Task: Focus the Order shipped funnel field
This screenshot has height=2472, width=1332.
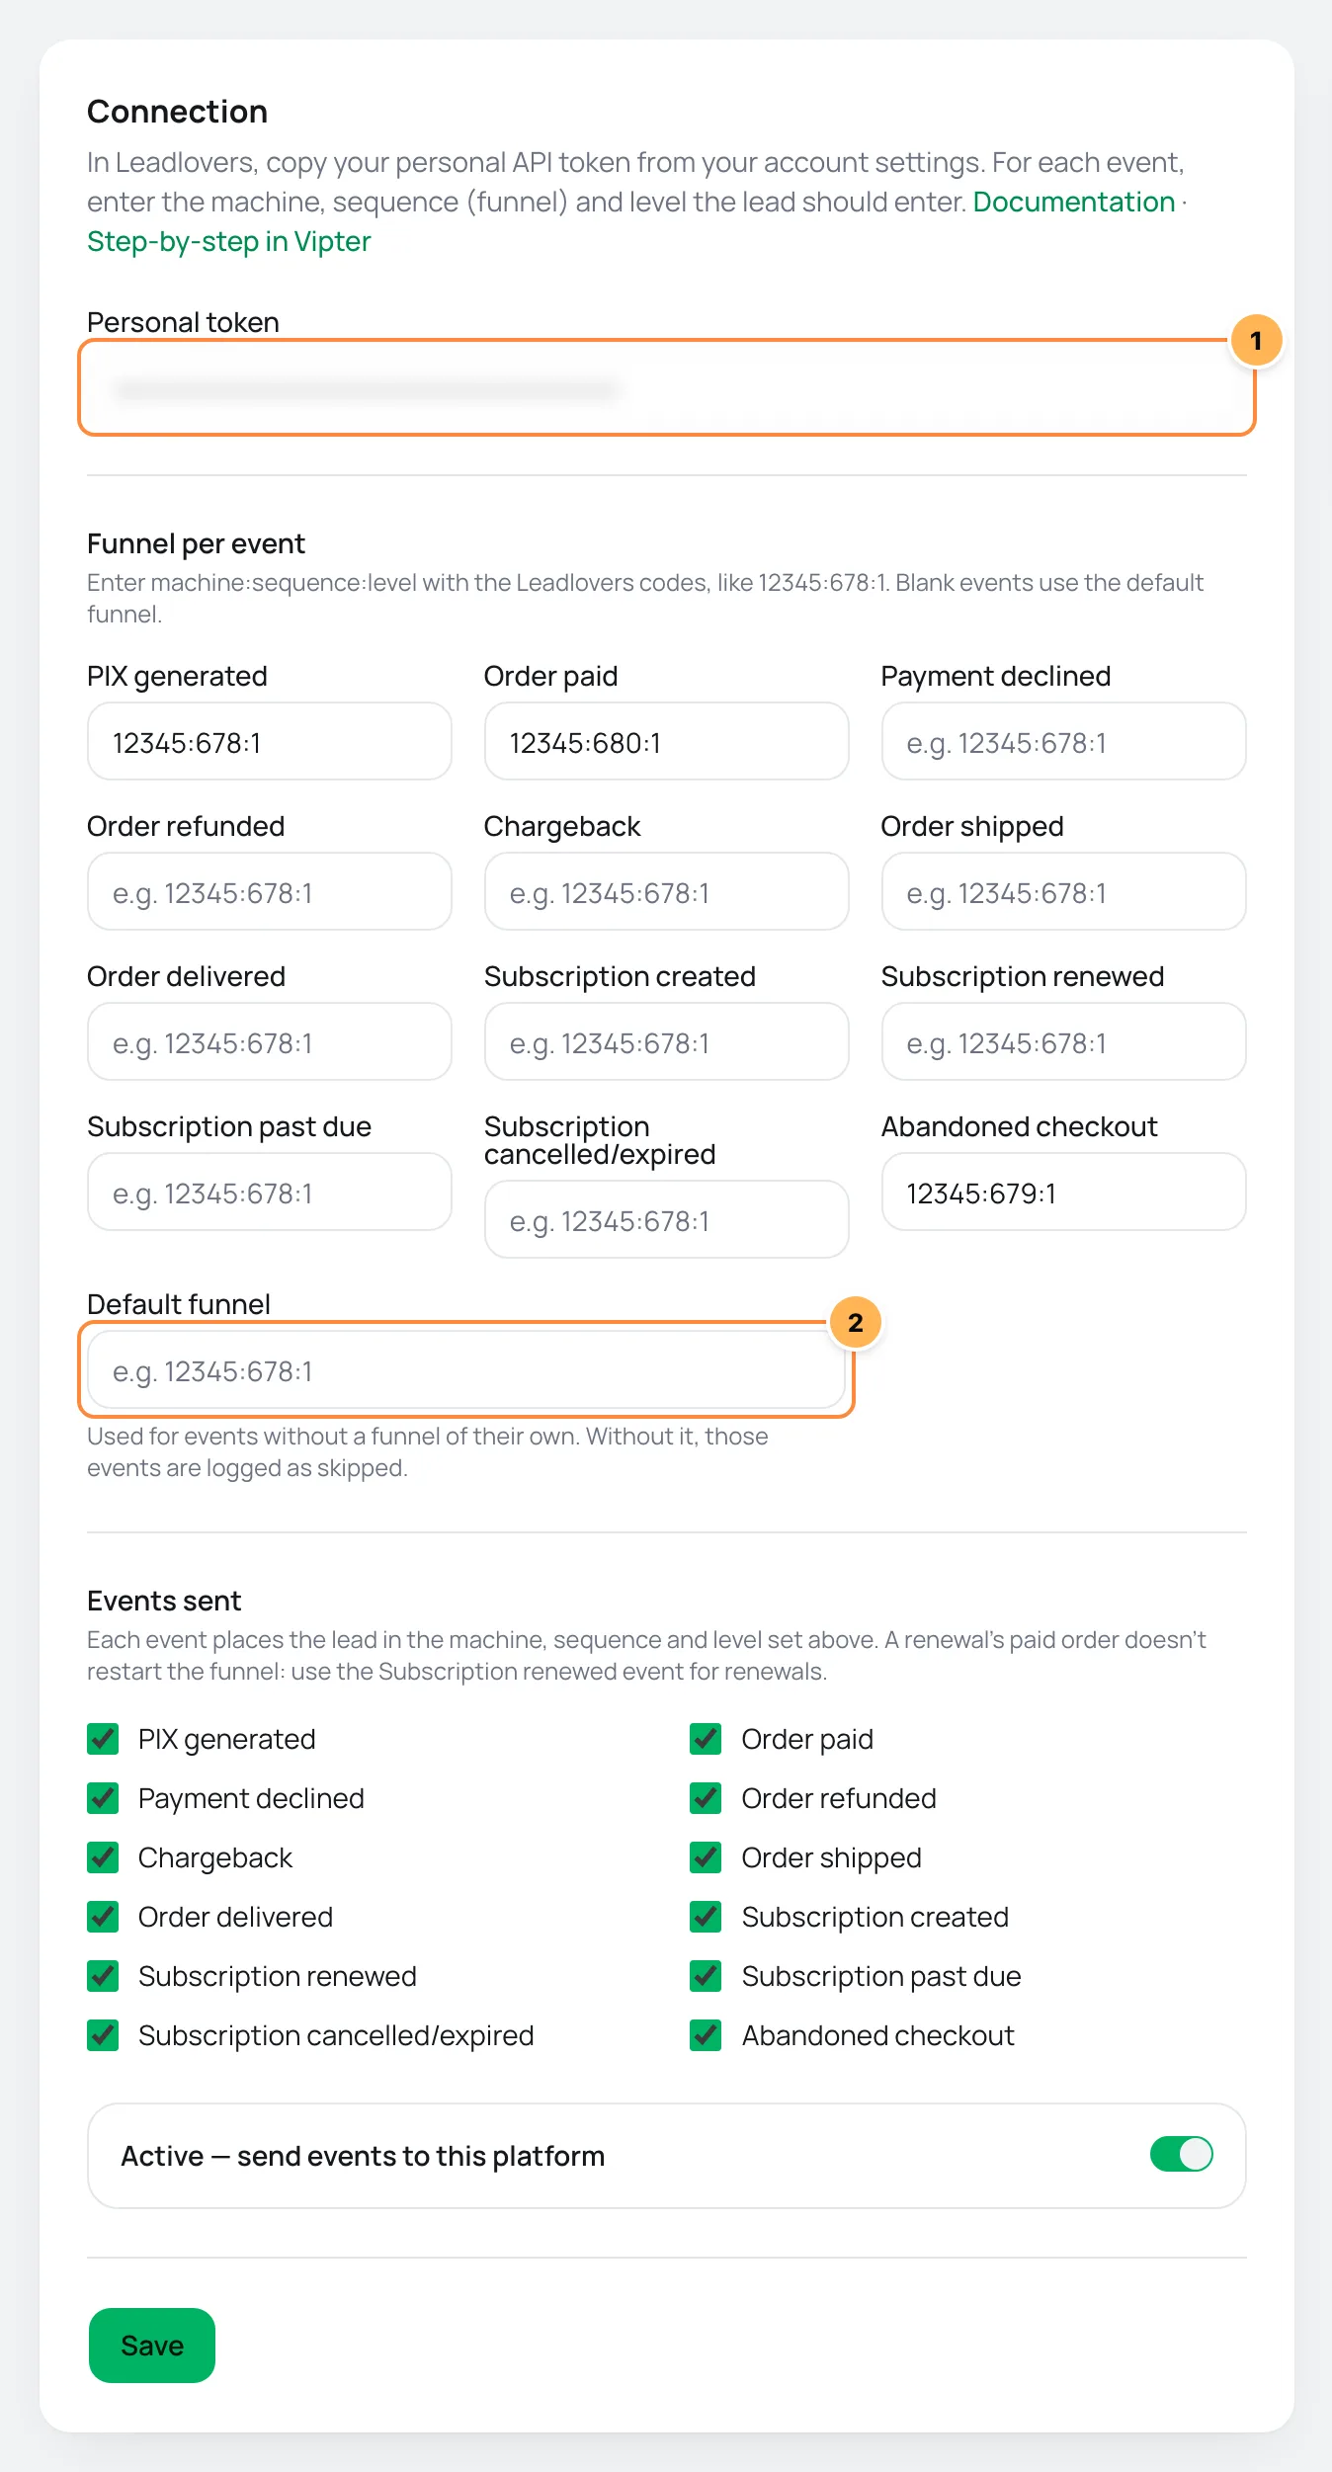Action: click(x=1064, y=892)
